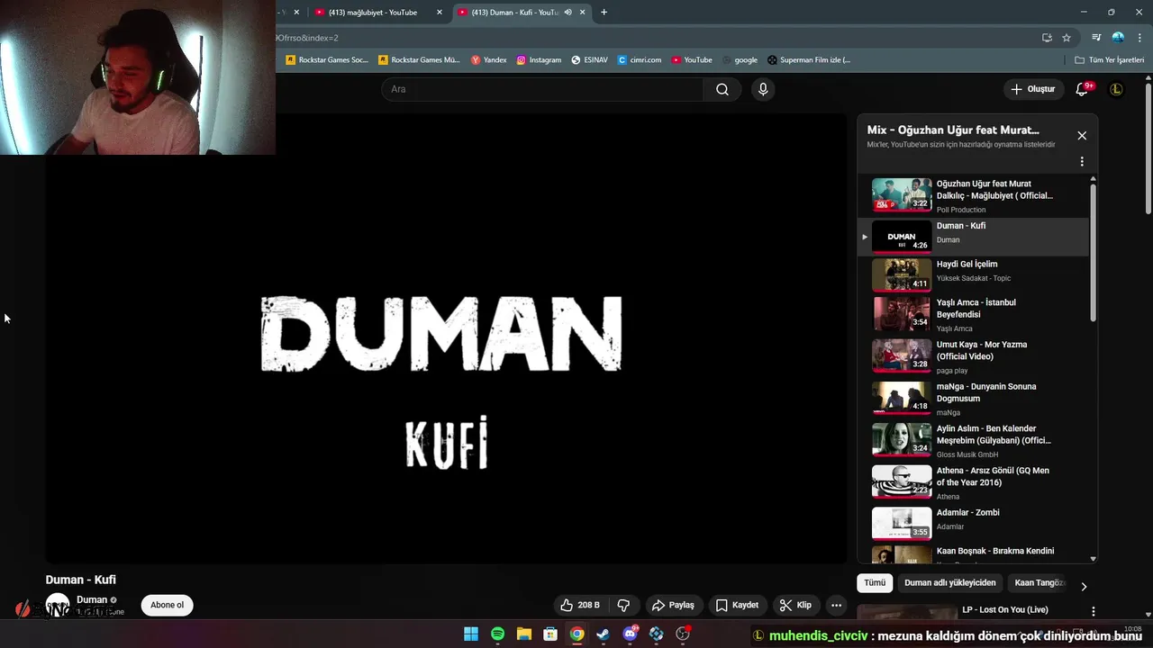Viewport: 1153px width, 648px height.
Task: Open Mix playlist three-dot options
Action: pyautogui.click(x=1082, y=162)
